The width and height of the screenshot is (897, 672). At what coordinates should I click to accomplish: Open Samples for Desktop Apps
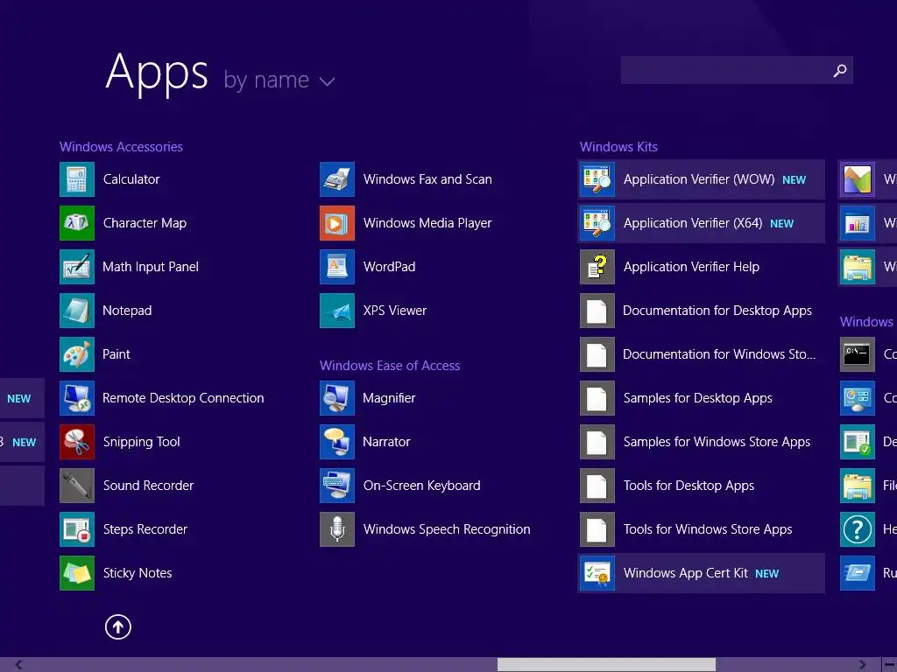(702, 398)
